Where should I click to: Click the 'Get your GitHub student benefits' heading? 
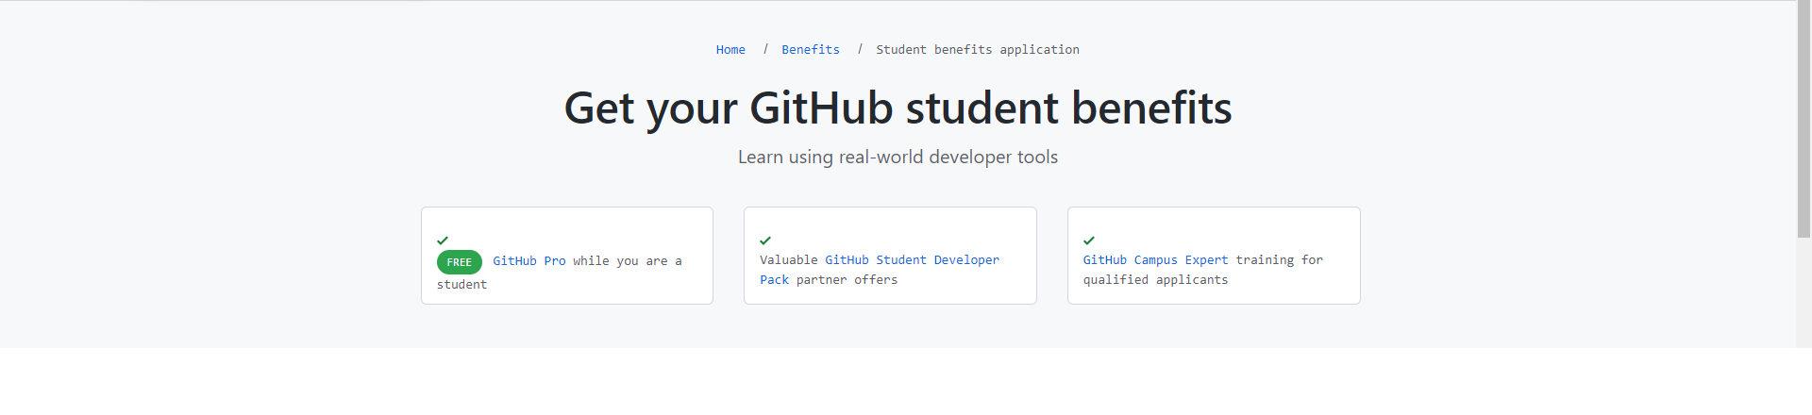pyautogui.click(x=898, y=108)
